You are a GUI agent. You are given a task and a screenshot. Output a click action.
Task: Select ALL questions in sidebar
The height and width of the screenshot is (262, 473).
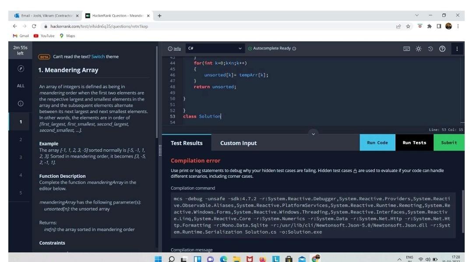coord(21,86)
